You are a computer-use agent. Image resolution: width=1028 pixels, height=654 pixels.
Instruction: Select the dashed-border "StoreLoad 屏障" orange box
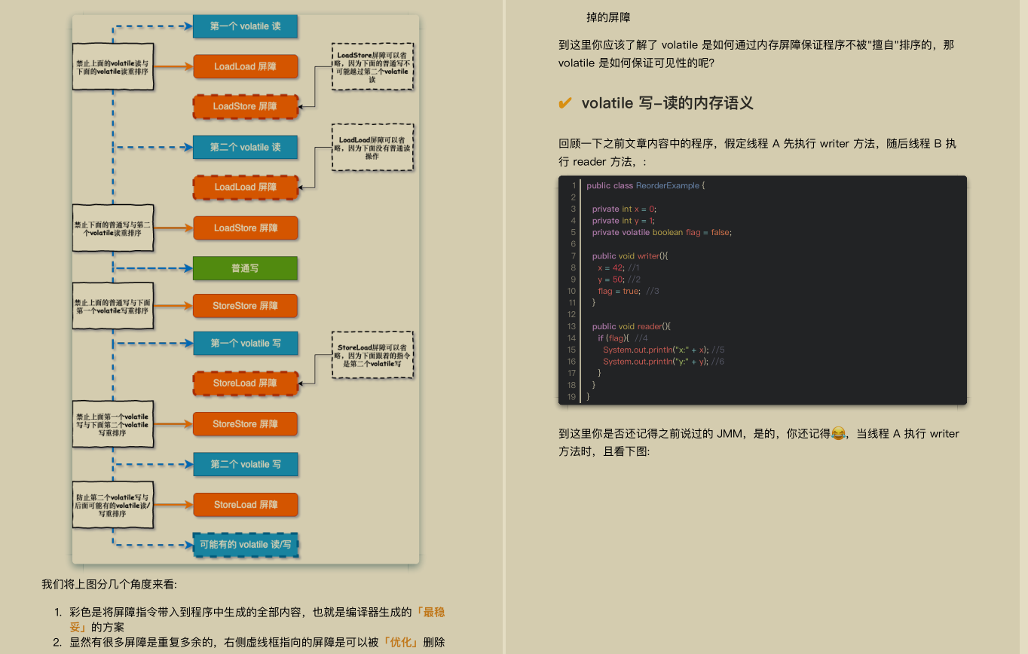(x=246, y=383)
